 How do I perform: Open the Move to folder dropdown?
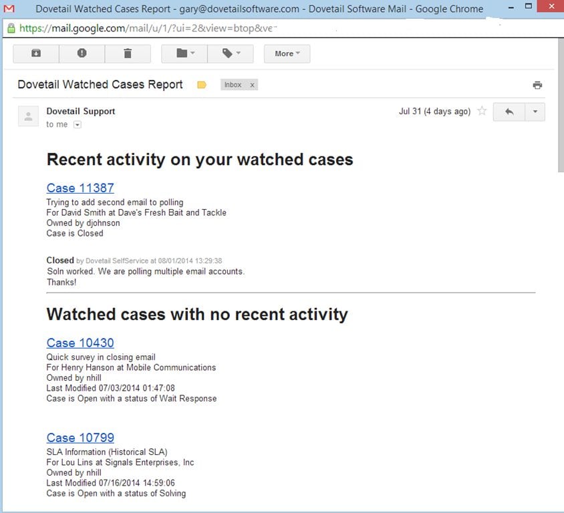click(x=184, y=53)
